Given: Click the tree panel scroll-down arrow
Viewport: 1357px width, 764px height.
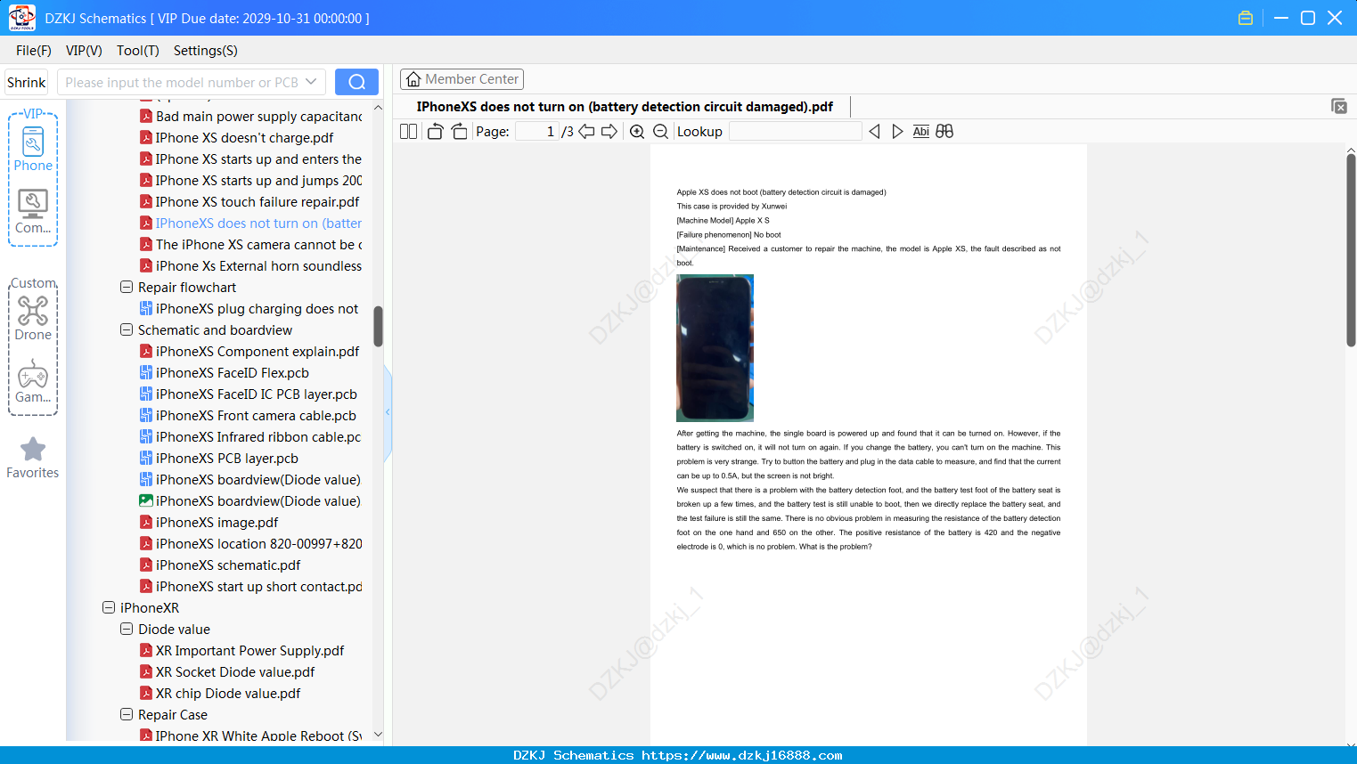Looking at the screenshot, I should point(378,735).
